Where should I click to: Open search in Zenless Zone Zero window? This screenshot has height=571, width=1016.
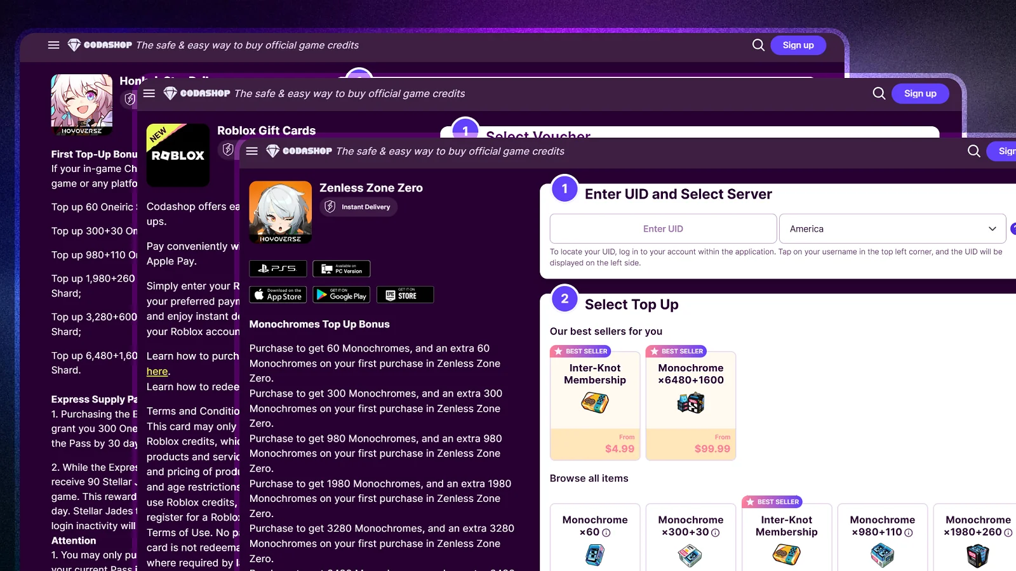pos(974,151)
